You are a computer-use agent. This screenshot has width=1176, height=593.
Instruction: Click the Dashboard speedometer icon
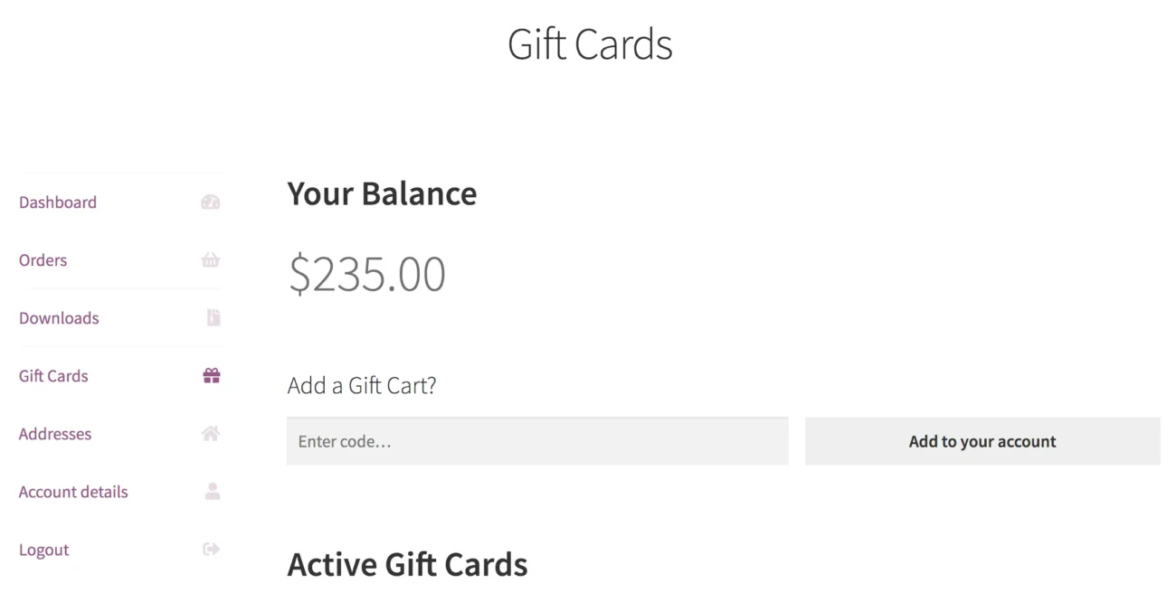point(210,202)
